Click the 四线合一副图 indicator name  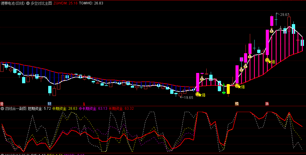pyautogui.click(x=16, y=109)
